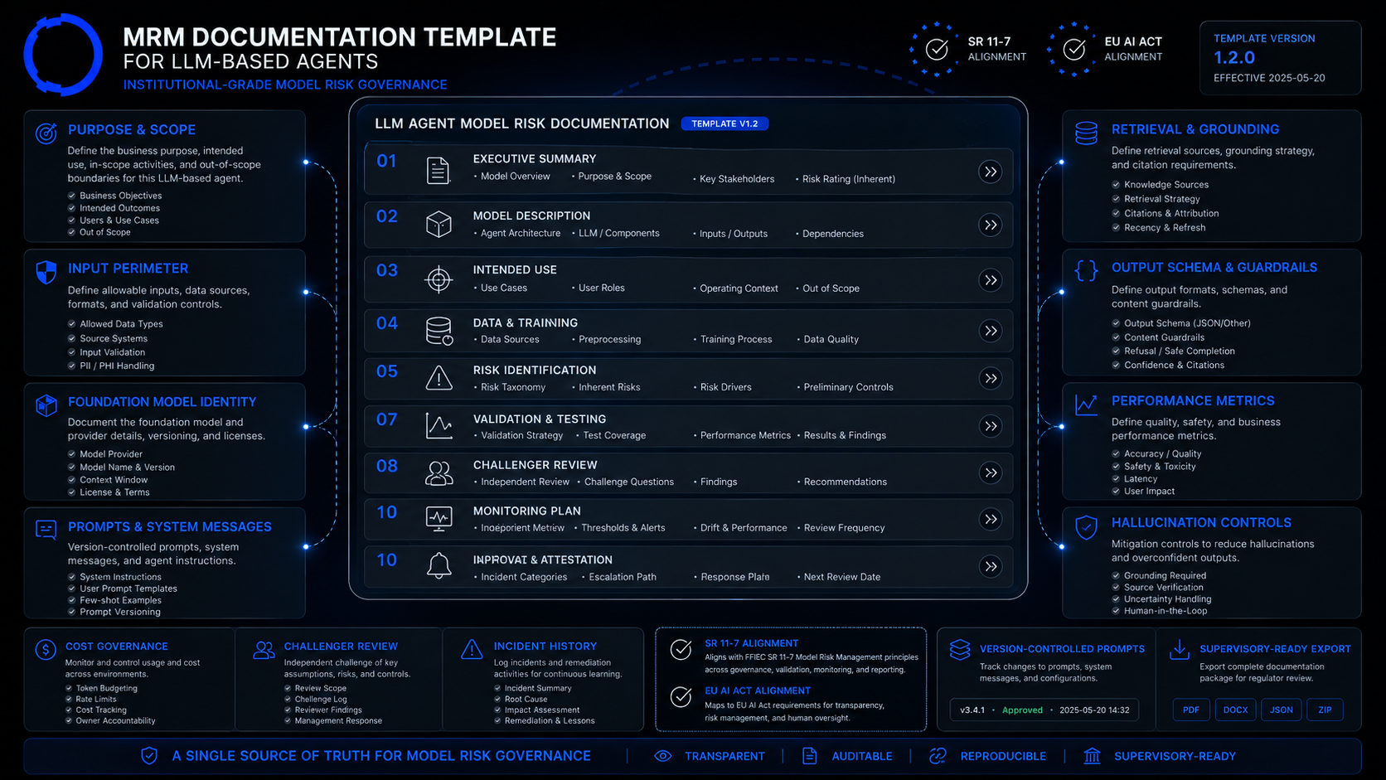
Task: Click the Output Schema curly braces icon
Action: [x=1086, y=270]
